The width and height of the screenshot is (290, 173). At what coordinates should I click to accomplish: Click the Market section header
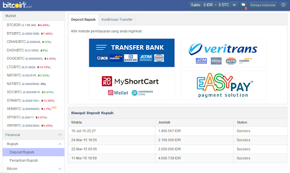tap(34, 16)
